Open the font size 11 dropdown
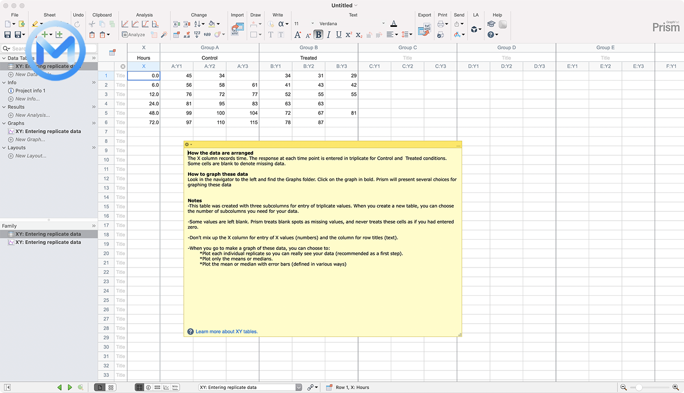Screen dimensions: 684x393 [x=304, y=23]
